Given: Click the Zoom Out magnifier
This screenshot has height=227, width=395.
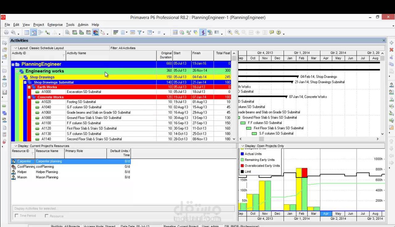Looking at the screenshot, I should (237, 32).
